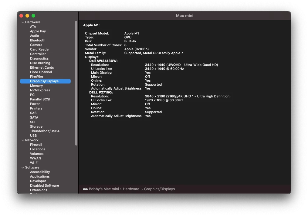The width and height of the screenshot is (308, 216).
Task: Show Storage hardware details
Action: 36,126
